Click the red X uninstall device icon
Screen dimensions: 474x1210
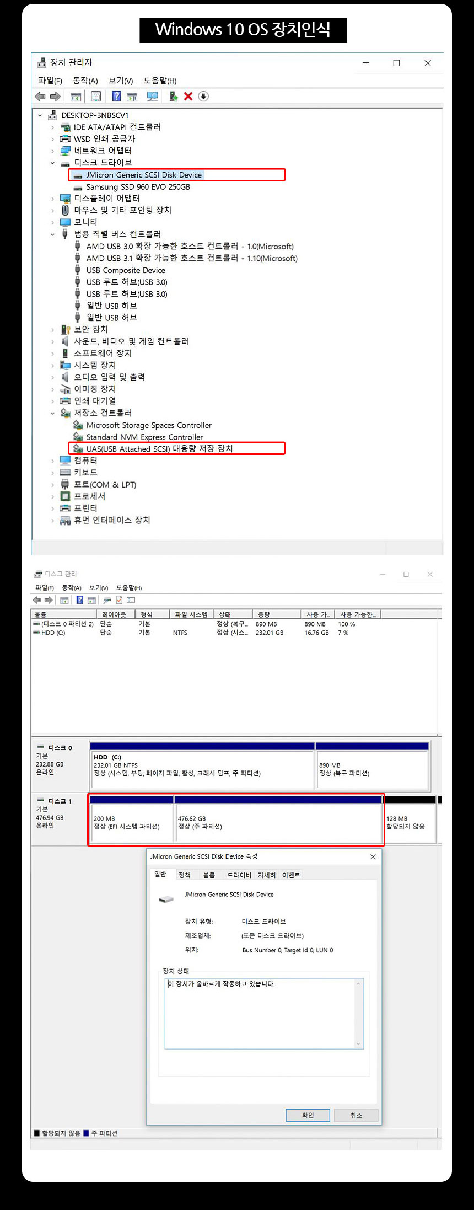point(188,97)
